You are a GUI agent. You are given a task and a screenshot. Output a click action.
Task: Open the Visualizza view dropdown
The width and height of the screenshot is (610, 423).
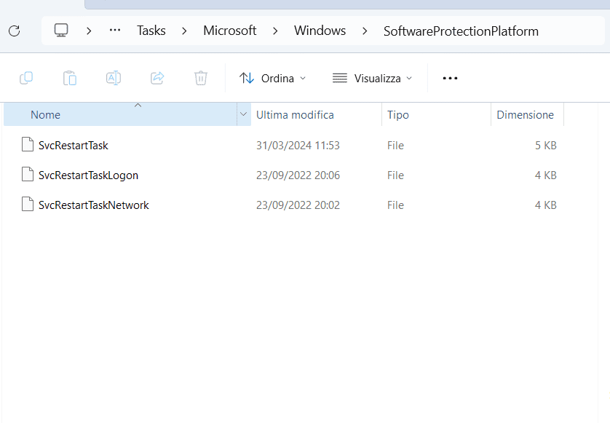[372, 78]
